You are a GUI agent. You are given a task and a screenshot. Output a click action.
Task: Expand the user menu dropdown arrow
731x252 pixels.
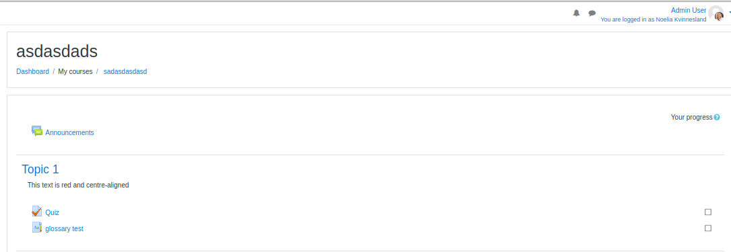(x=729, y=13)
